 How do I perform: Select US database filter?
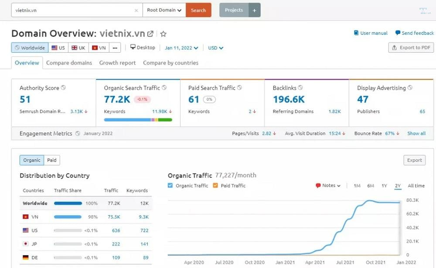coord(58,48)
